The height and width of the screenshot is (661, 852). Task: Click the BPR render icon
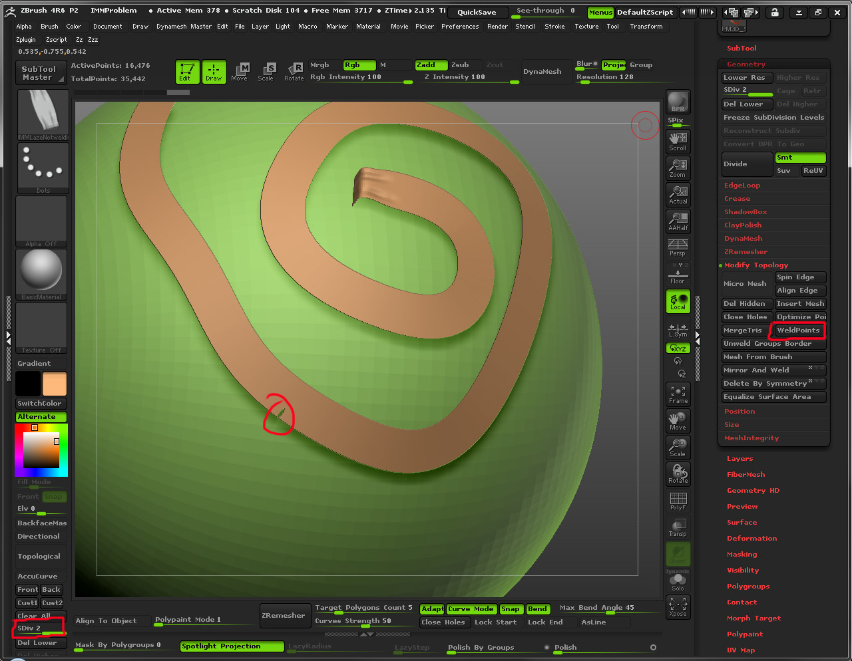(678, 101)
